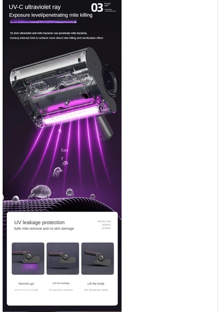Click the "Normal use" label
Viewport: 220px width, 312px height.
click(x=26, y=283)
